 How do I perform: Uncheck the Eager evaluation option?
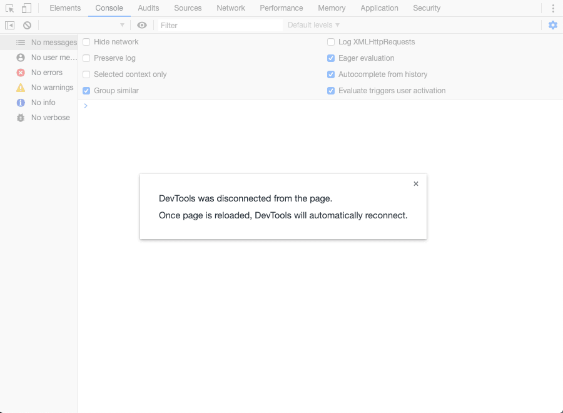[332, 58]
